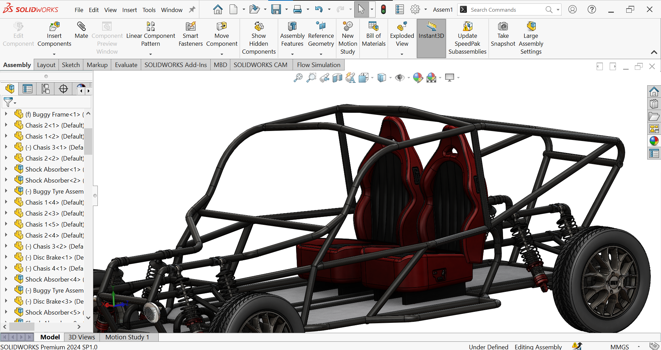
Task: Open the Display Style dropdown arrow
Action: (390, 78)
